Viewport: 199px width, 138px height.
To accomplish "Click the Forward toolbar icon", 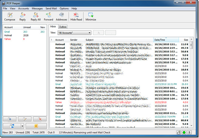I will coord(48,17).
